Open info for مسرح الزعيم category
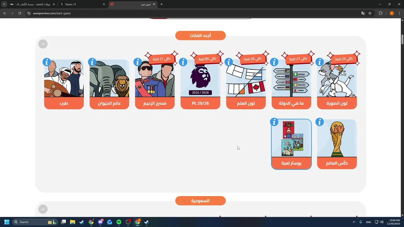This screenshot has height=227, width=404. (x=138, y=62)
